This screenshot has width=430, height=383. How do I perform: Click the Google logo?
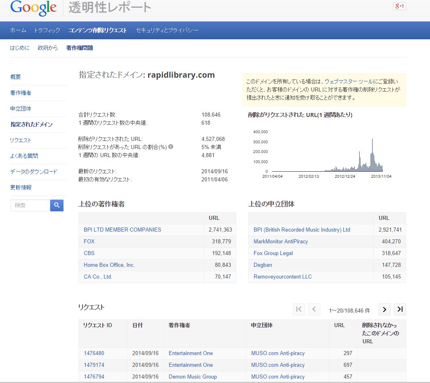coord(34,8)
